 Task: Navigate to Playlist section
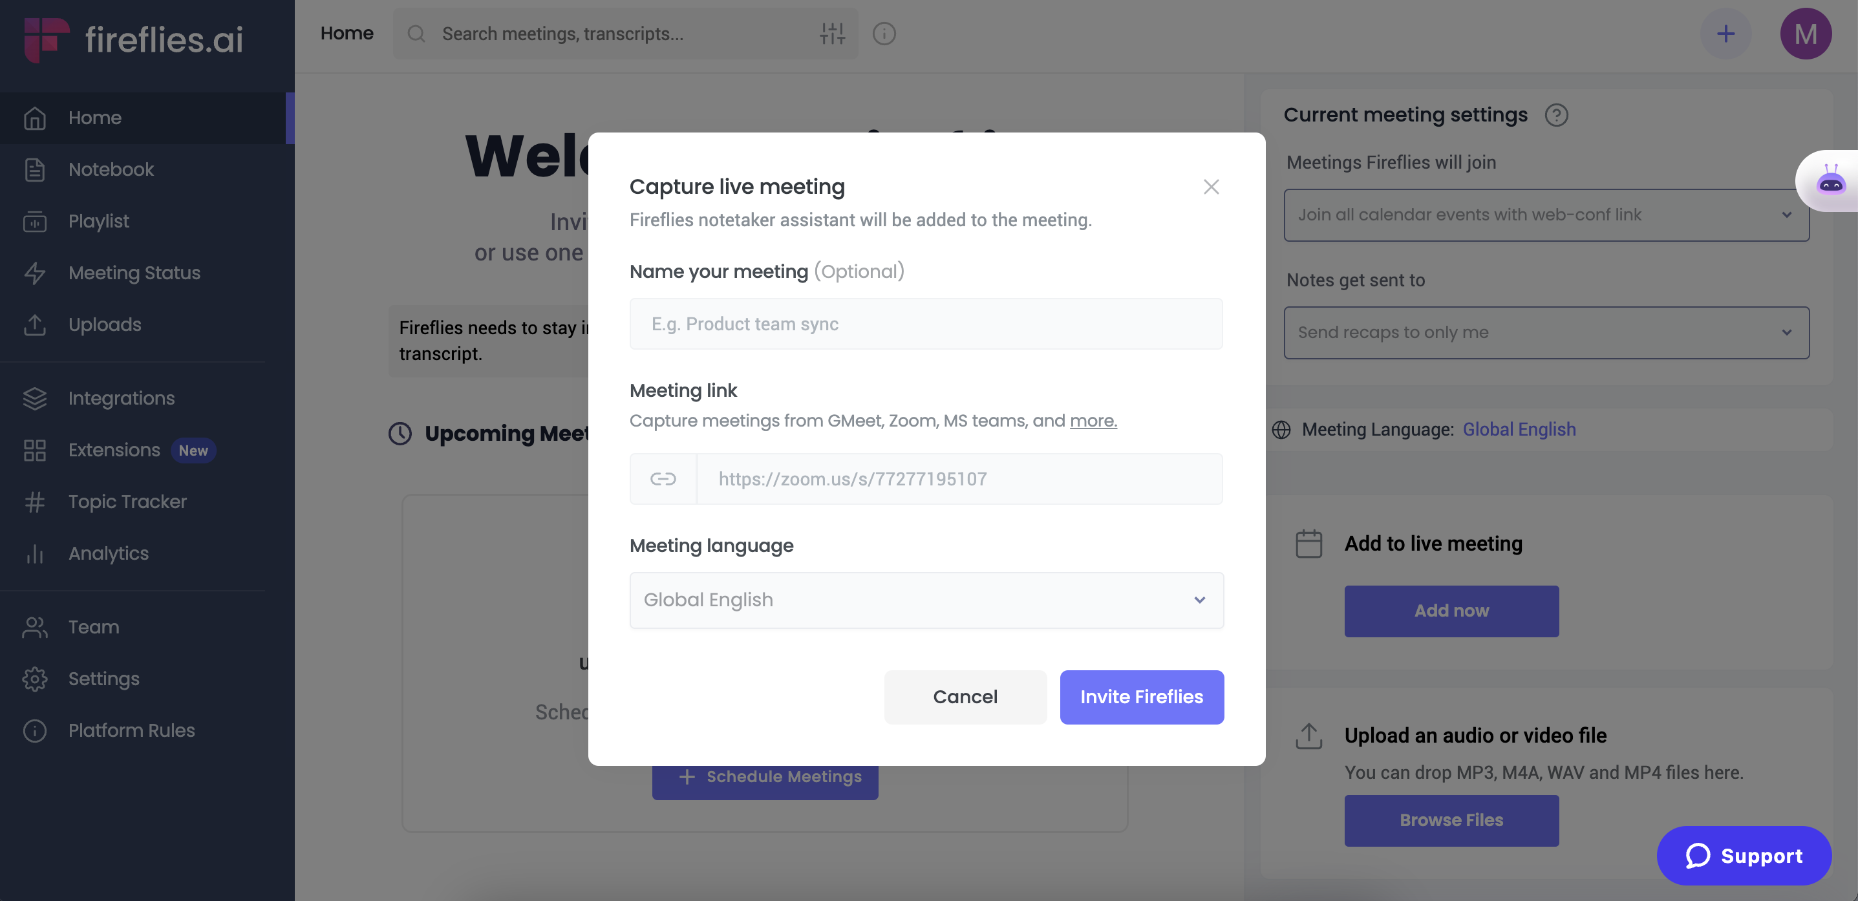tap(98, 222)
